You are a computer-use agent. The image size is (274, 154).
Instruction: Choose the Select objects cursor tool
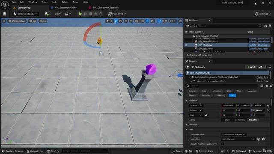tap(107, 21)
